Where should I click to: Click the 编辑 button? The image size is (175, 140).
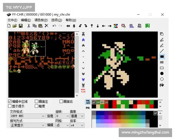(x=50, y=125)
